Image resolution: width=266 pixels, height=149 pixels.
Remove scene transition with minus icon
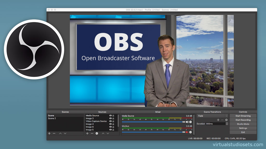coord(222,120)
